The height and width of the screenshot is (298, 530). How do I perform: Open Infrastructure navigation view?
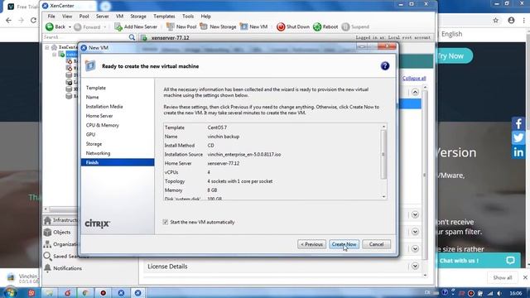pos(60,220)
